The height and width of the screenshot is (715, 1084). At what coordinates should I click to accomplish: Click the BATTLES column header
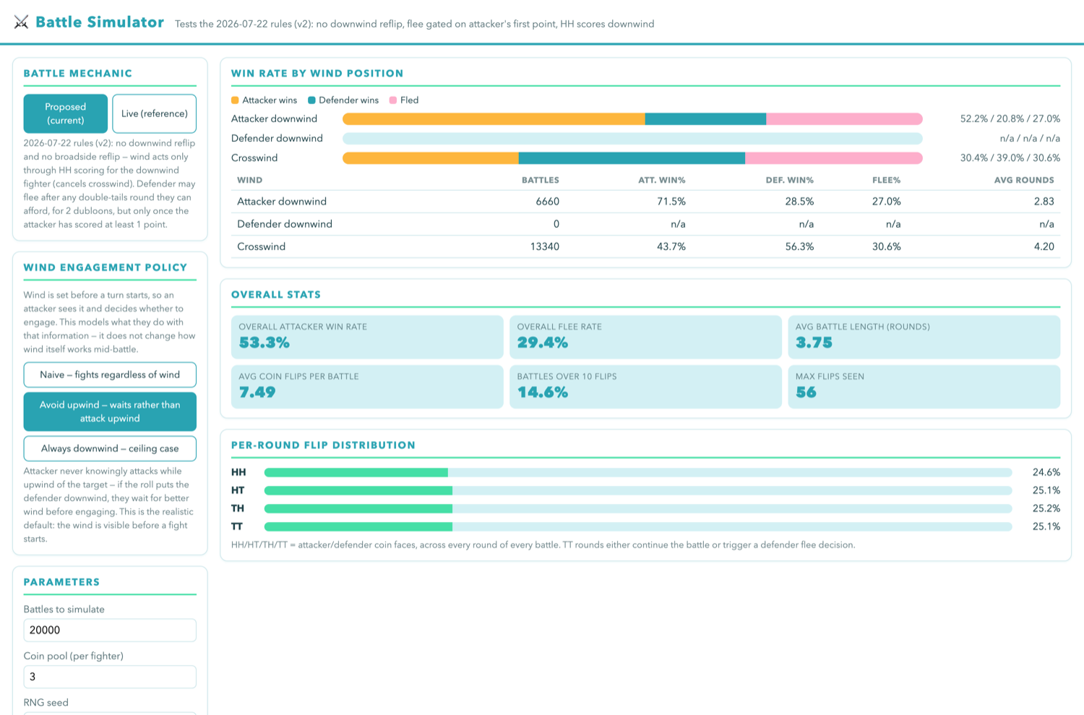click(541, 180)
